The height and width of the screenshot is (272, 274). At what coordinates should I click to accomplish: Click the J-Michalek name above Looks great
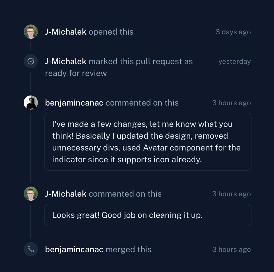[65, 194]
